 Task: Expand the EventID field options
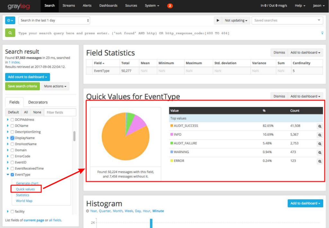click(x=8, y=162)
